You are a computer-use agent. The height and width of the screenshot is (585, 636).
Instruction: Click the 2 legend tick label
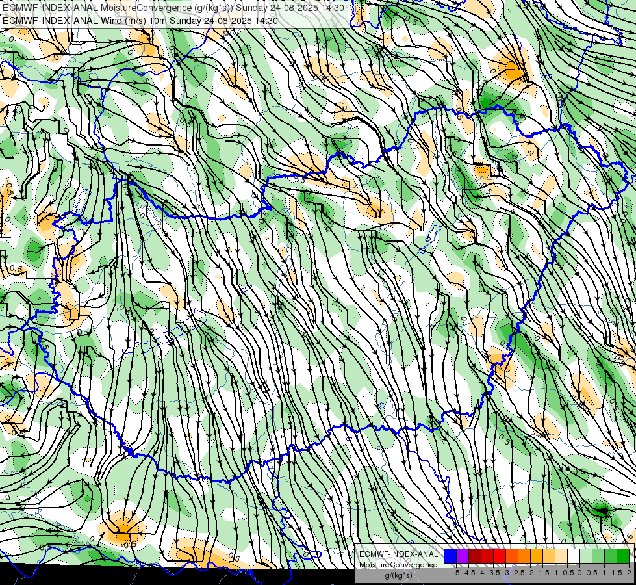(x=629, y=573)
